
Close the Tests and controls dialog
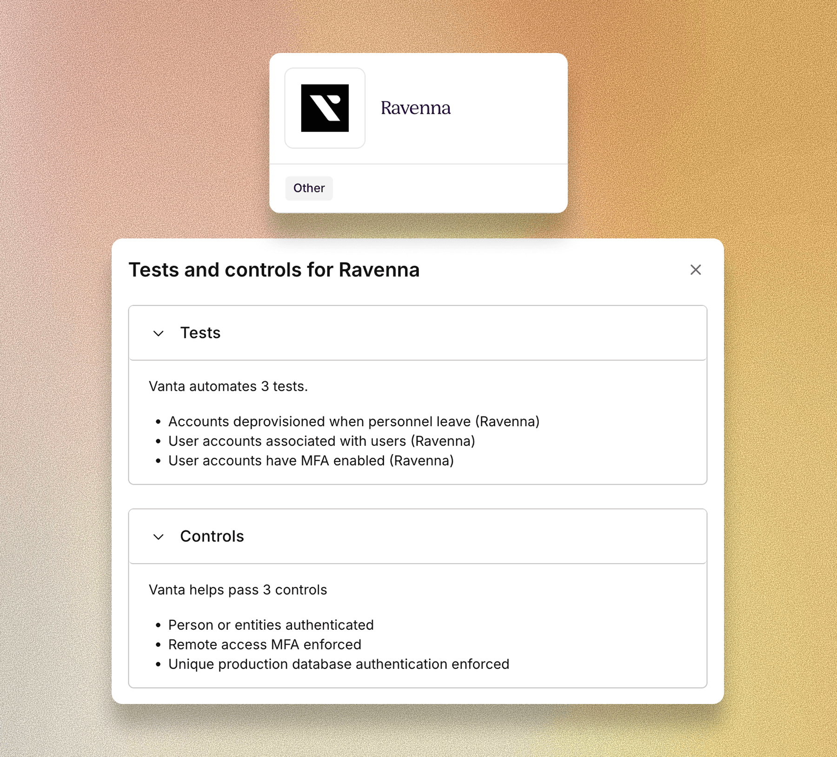tap(696, 270)
